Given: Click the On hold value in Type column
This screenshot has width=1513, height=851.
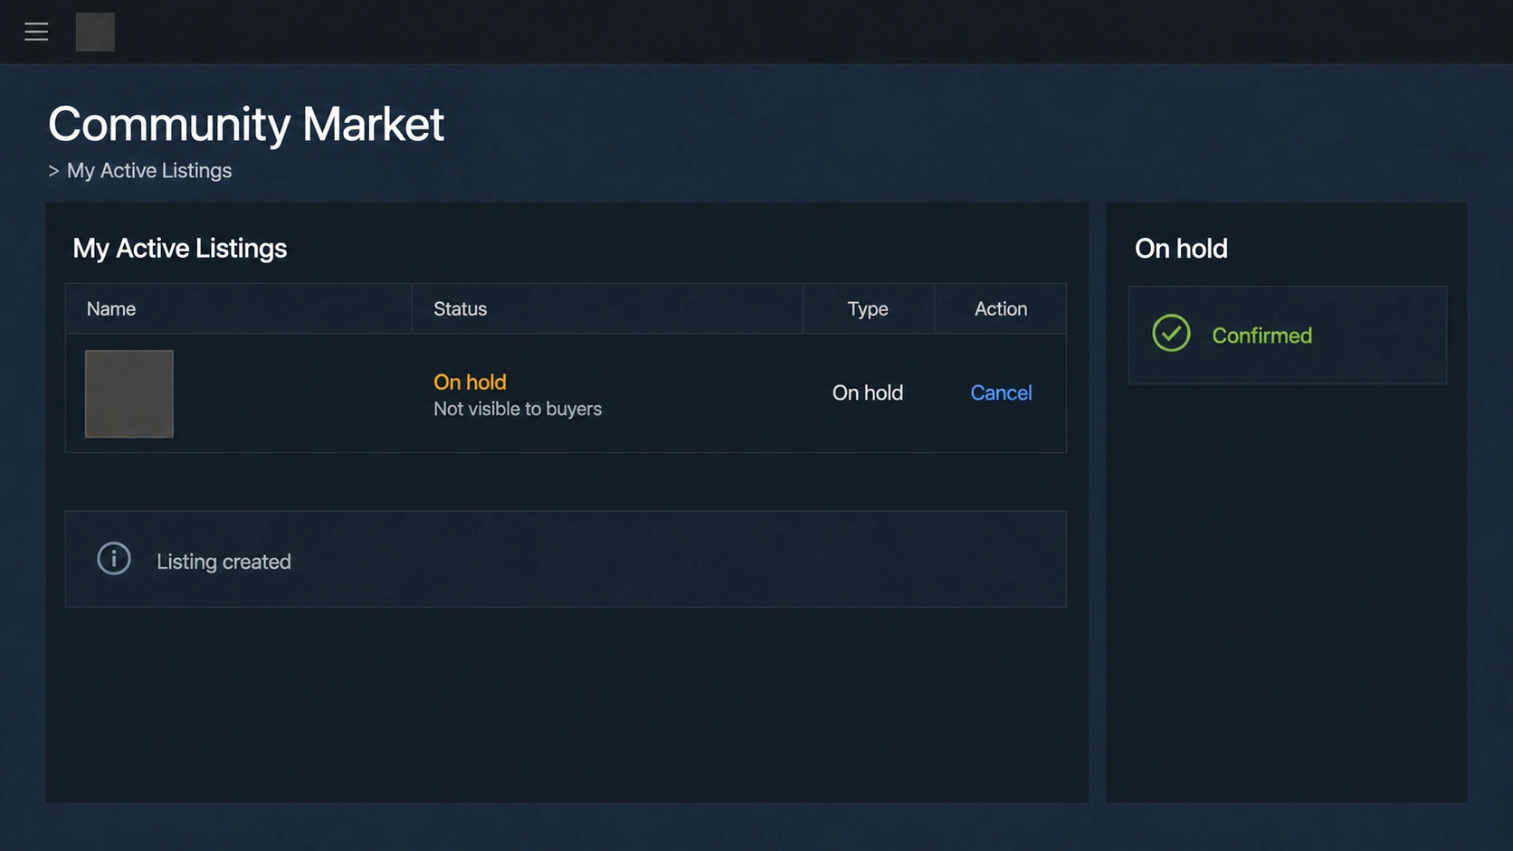Looking at the screenshot, I should coord(868,392).
